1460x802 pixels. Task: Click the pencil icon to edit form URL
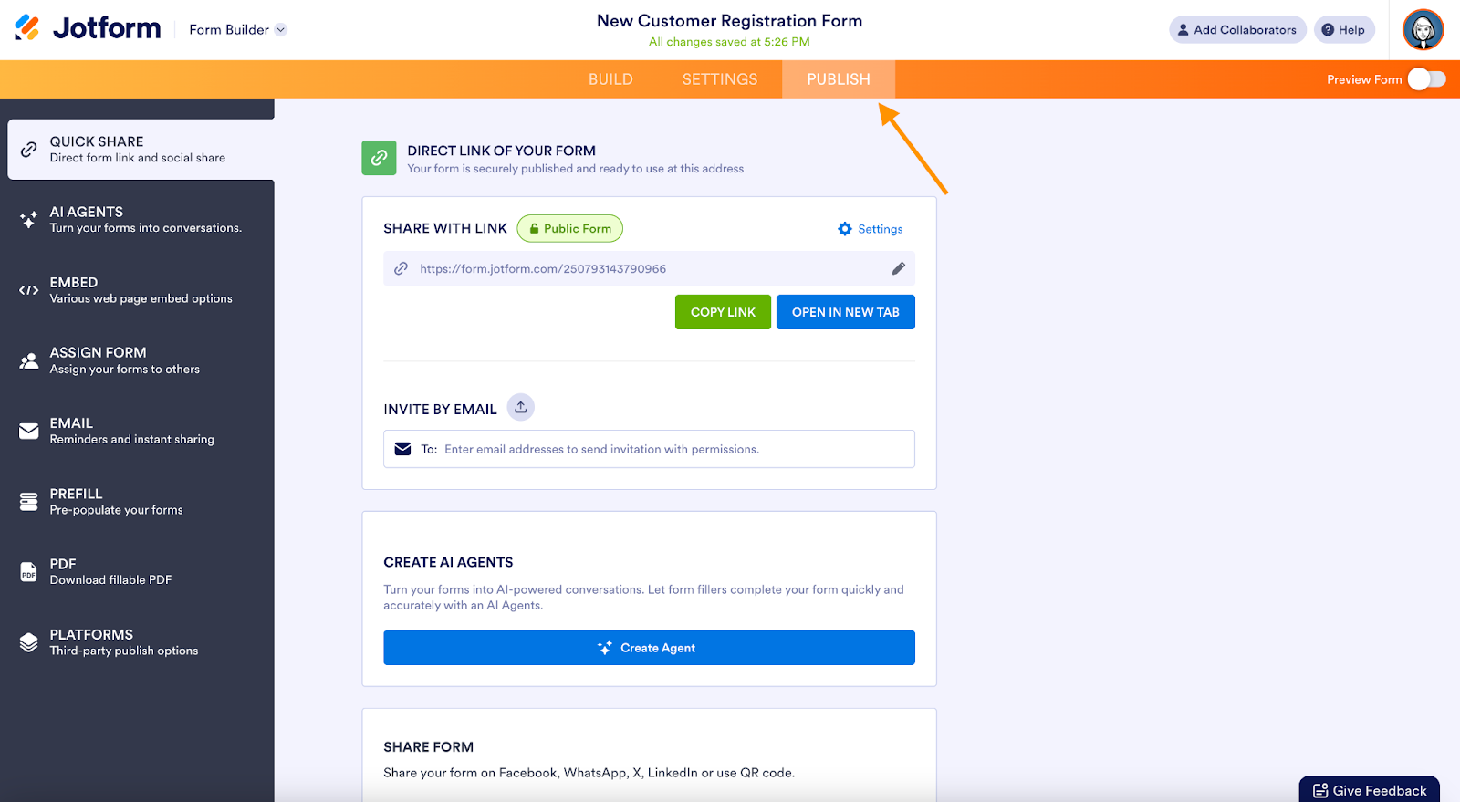[x=898, y=268]
